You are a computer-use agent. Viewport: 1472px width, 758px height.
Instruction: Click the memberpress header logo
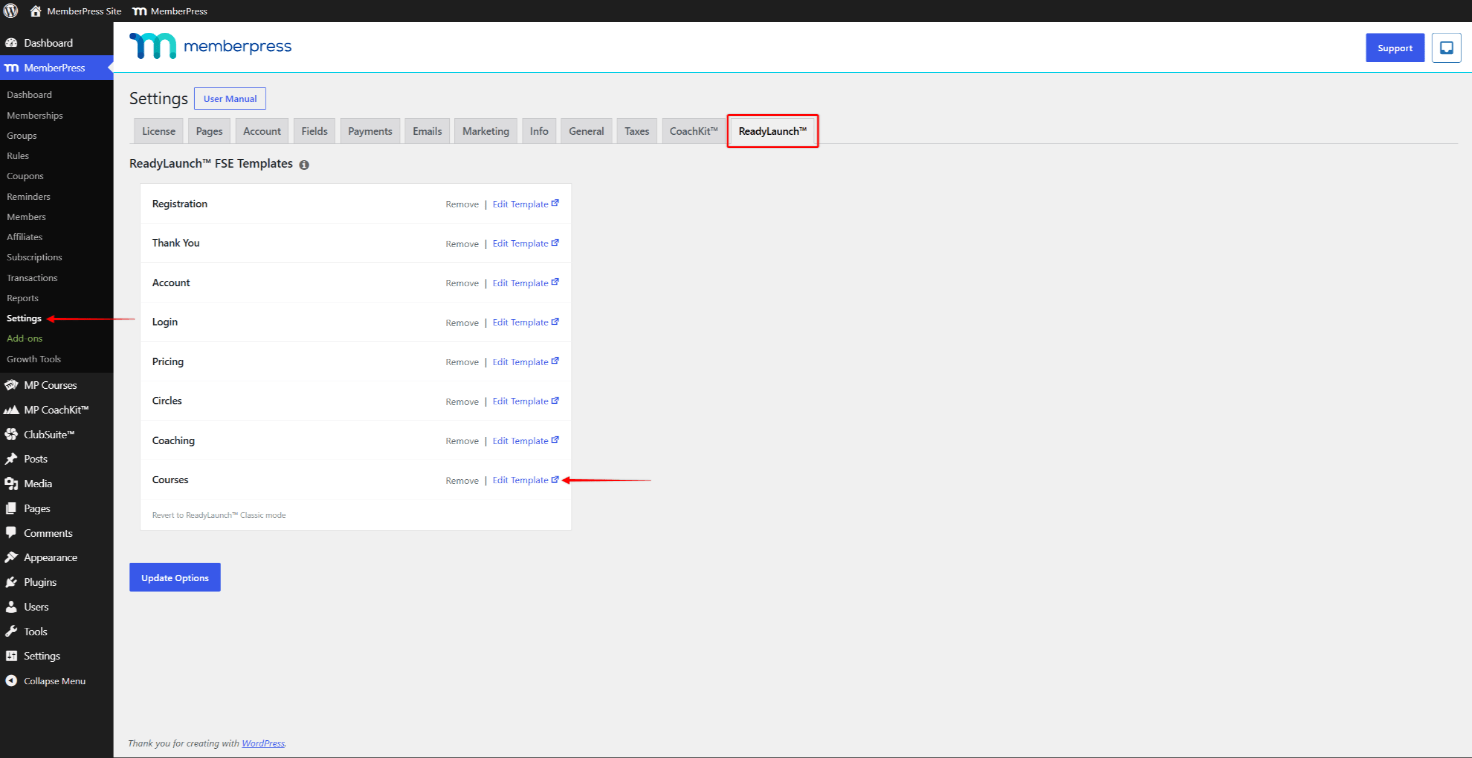point(210,46)
